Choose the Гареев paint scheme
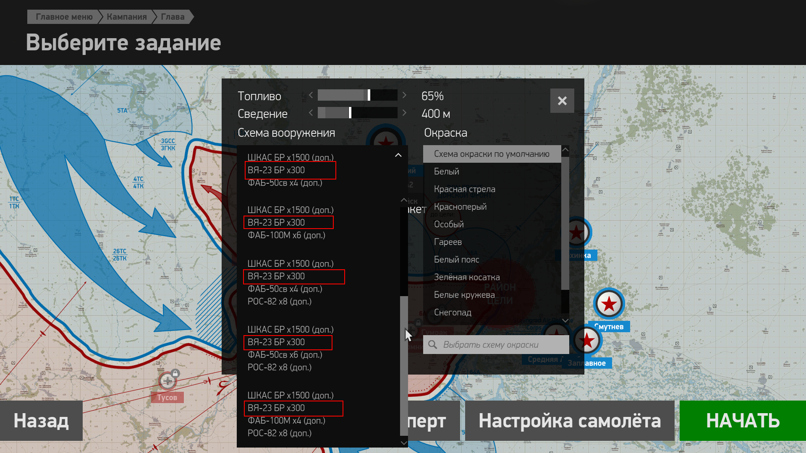This screenshot has height=453, width=806. tap(492, 242)
